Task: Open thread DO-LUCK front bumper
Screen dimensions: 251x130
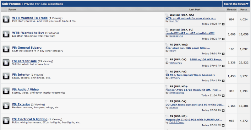Action: click(195, 105)
